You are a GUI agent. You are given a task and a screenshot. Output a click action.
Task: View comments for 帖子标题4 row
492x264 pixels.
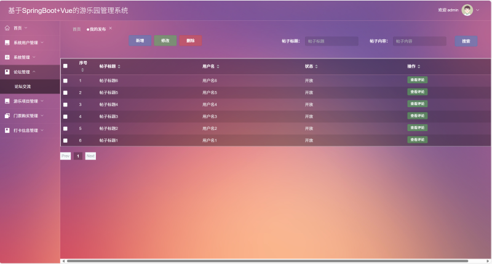(x=418, y=103)
